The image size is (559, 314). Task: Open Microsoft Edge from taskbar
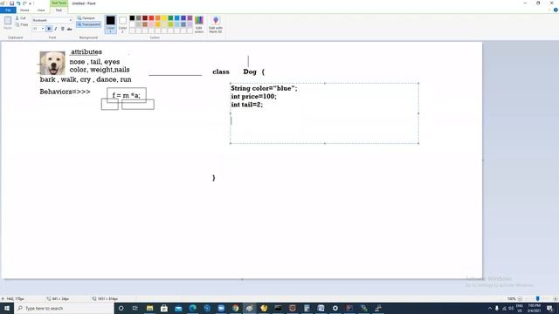pyautogui.click(x=192, y=308)
